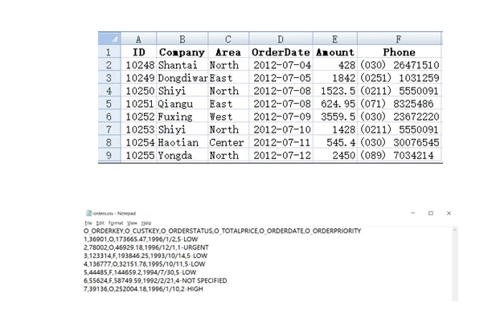Select column D header
The width and height of the screenshot is (492, 323).
click(x=281, y=39)
